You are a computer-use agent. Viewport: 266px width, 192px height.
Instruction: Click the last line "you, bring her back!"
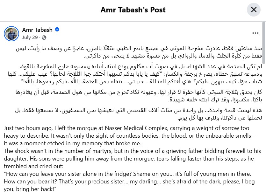[x=30, y=189]
